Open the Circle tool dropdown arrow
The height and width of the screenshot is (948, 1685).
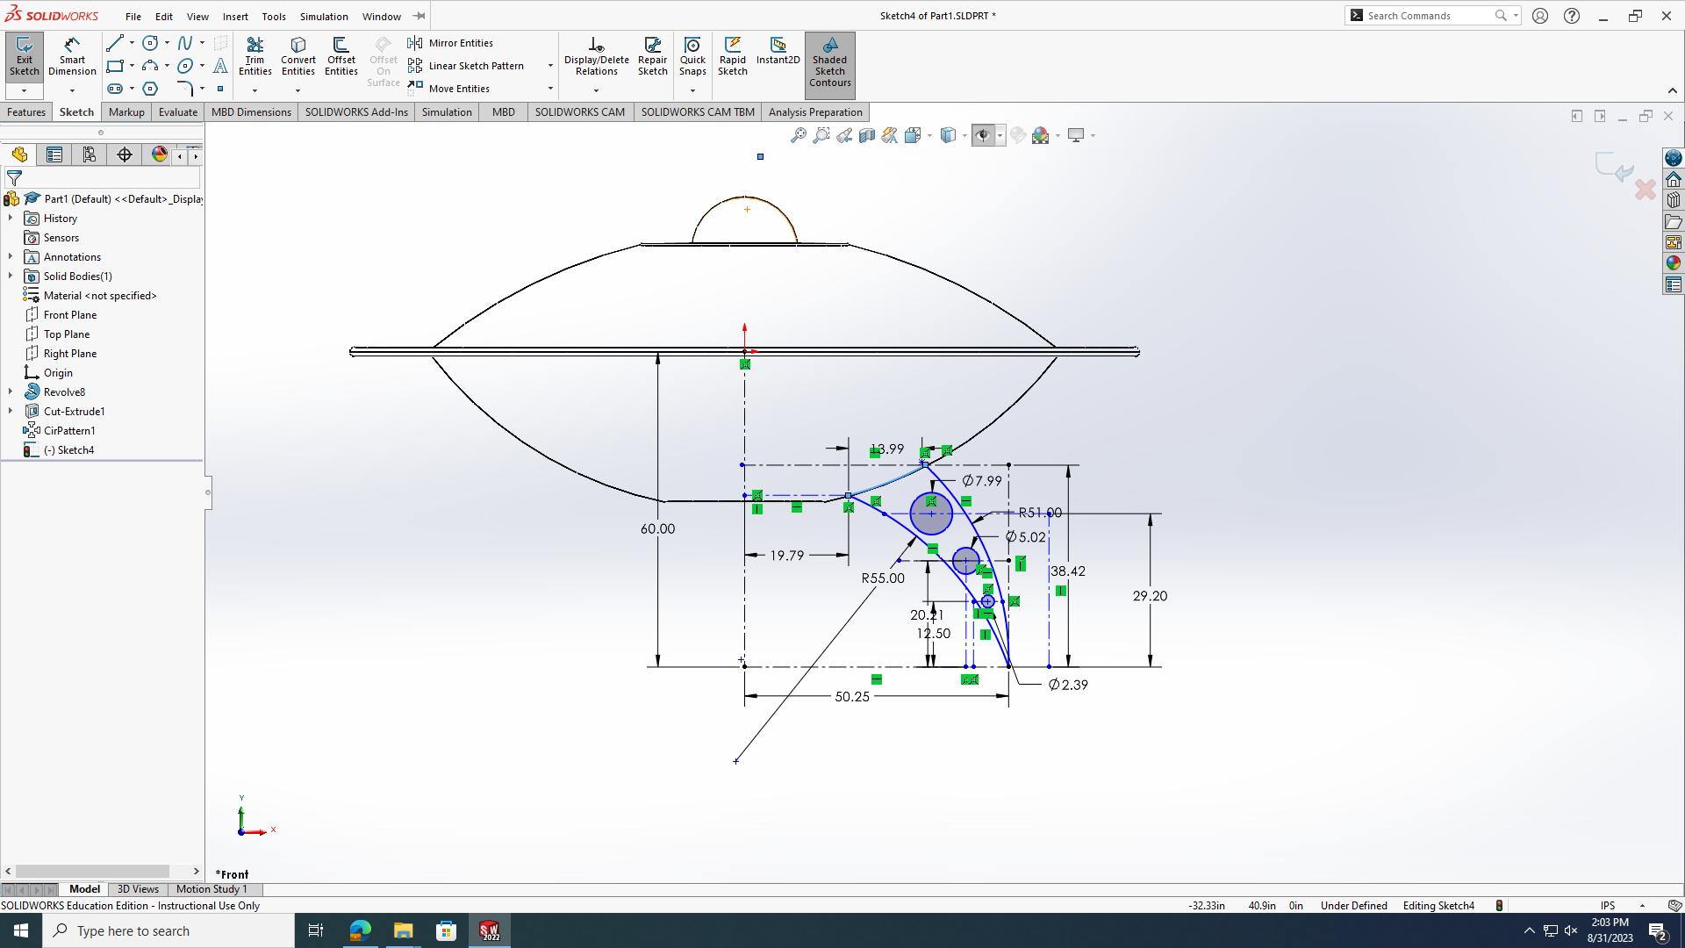[167, 43]
